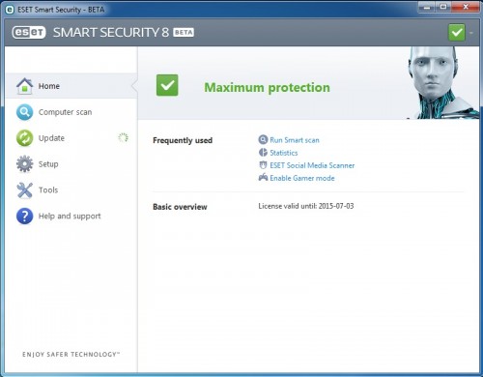Click the Update progress spinner
The height and width of the screenshot is (377, 483).
point(123,138)
